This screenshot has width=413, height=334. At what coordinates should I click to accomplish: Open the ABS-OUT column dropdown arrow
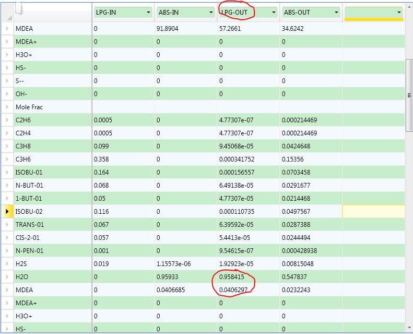[x=336, y=13]
